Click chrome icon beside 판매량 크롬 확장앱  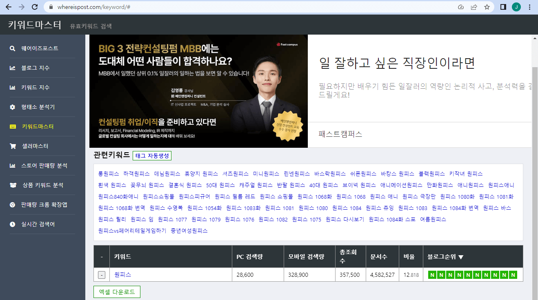pyautogui.click(x=13, y=205)
